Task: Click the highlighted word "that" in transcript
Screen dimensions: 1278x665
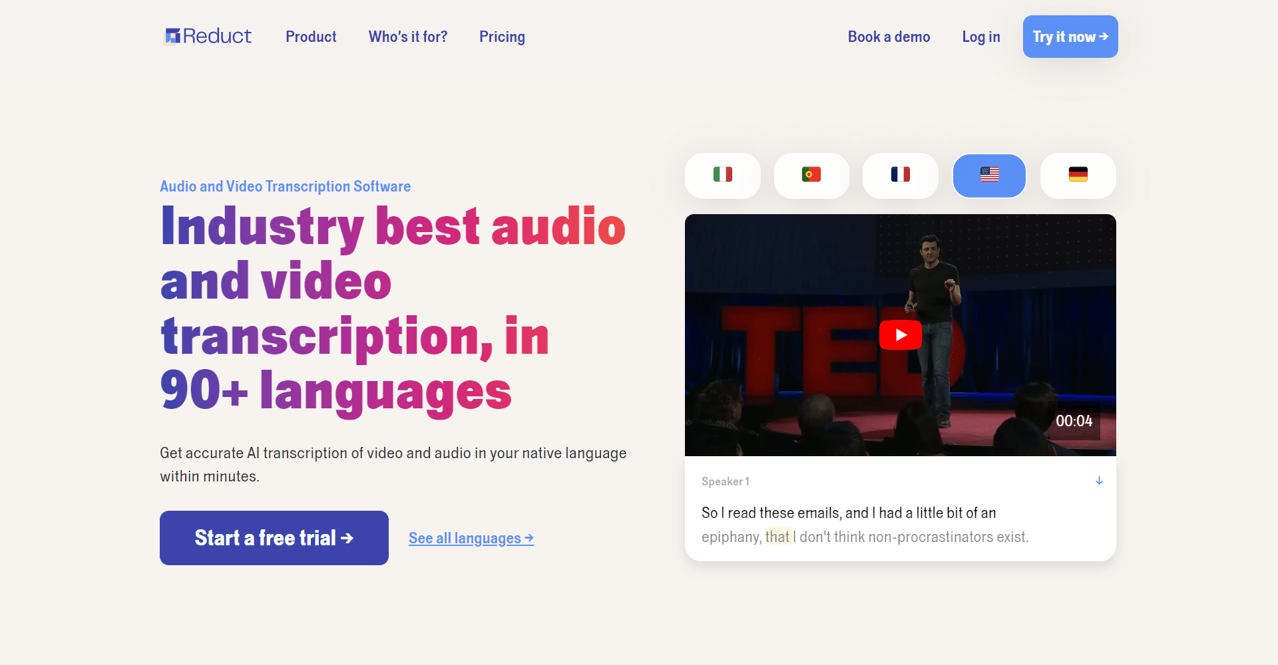Action: pos(777,537)
